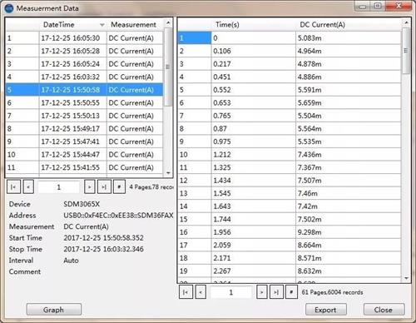The height and width of the screenshot is (323, 416).
Task: Select session 17-12-25 16:05:28
Action: (x=84, y=51)
